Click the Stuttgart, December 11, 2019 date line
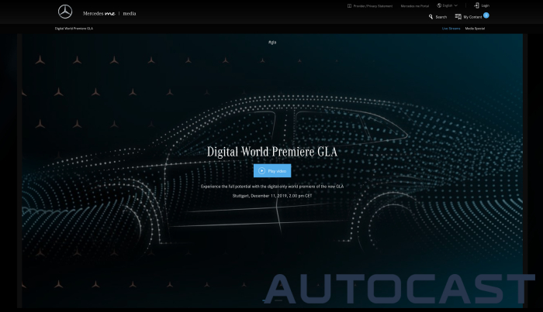 pos(272,196)
